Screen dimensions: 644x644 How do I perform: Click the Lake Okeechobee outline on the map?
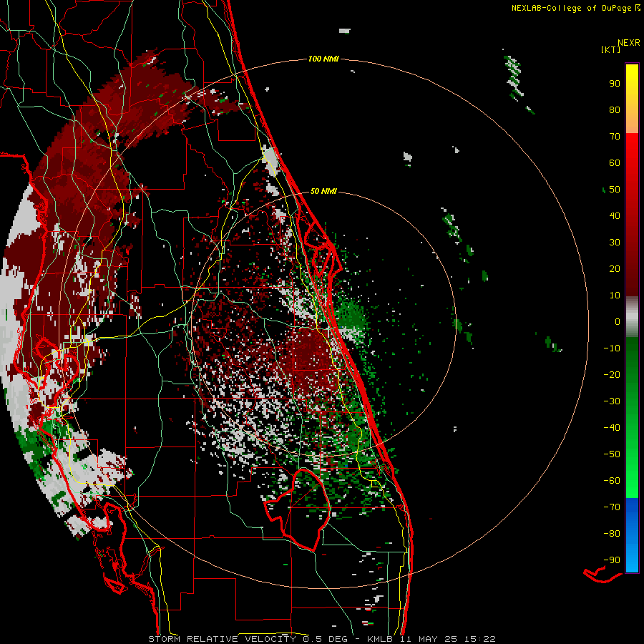(x=296, y=509)
